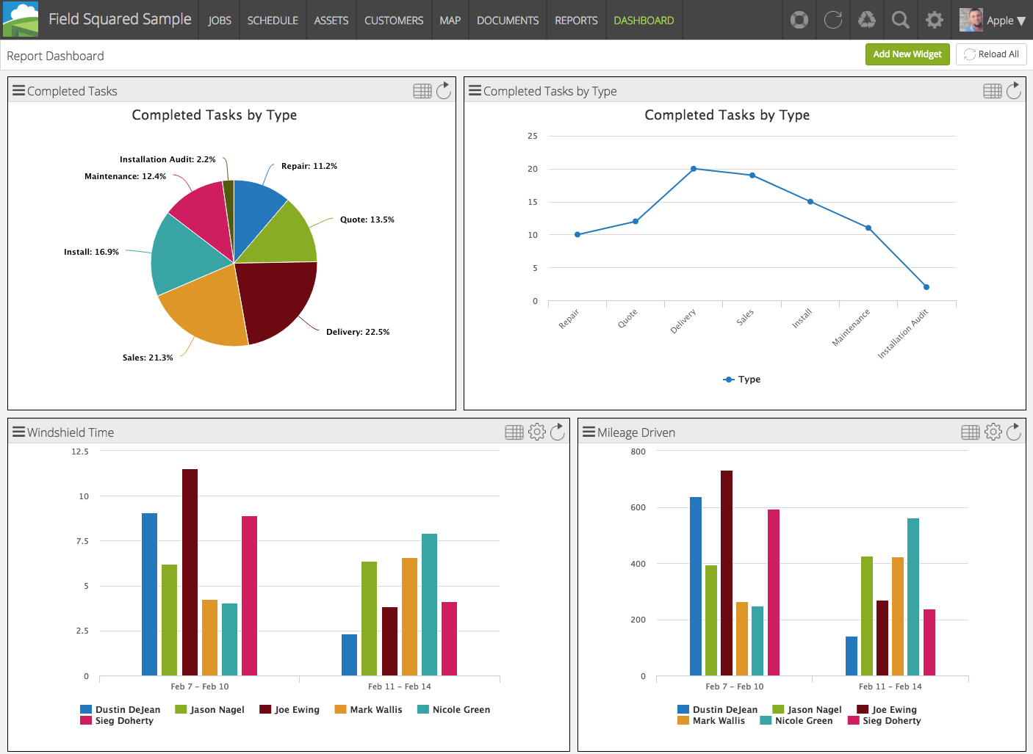Click the Field Squared logo icon
The width and height of the screenshot is (1033, 754).
pyautogui.click(x=21, y=20)
